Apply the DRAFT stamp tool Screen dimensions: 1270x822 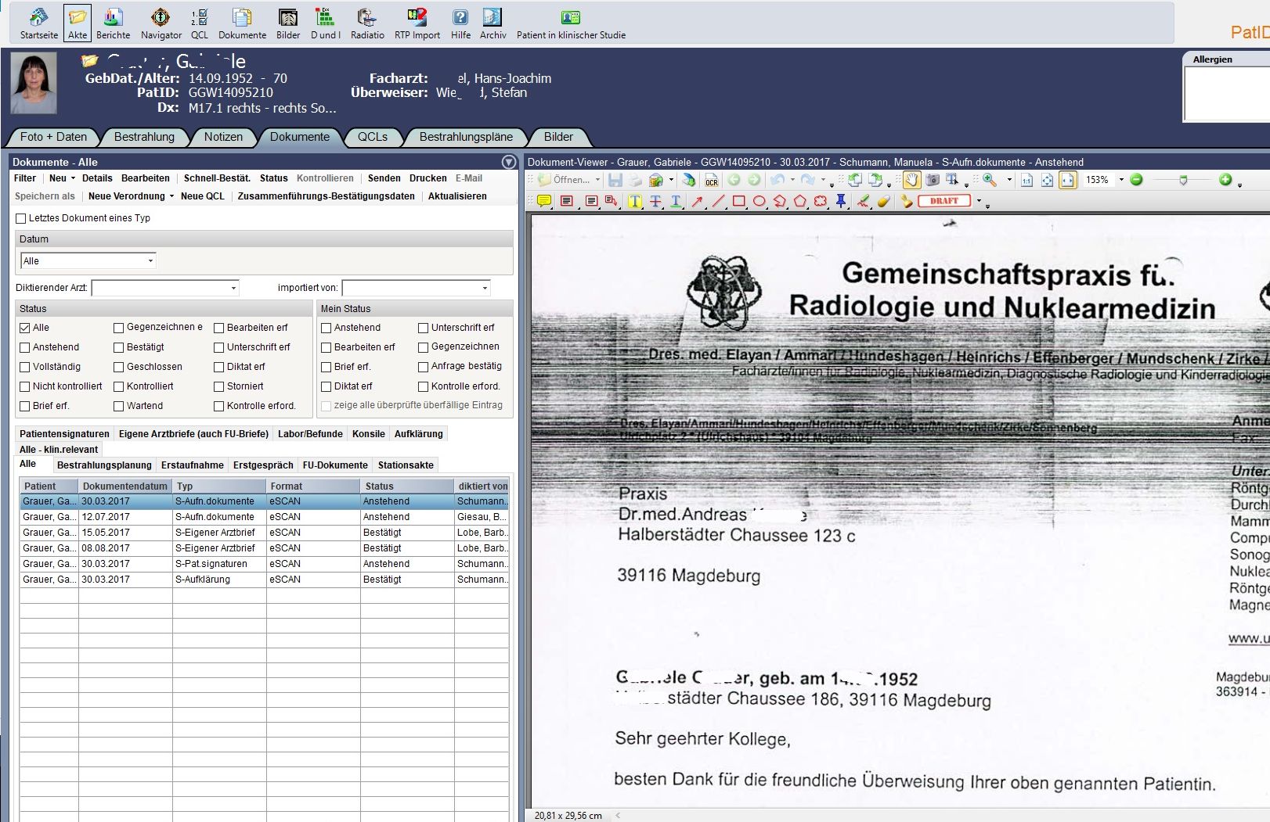(943, 201)
